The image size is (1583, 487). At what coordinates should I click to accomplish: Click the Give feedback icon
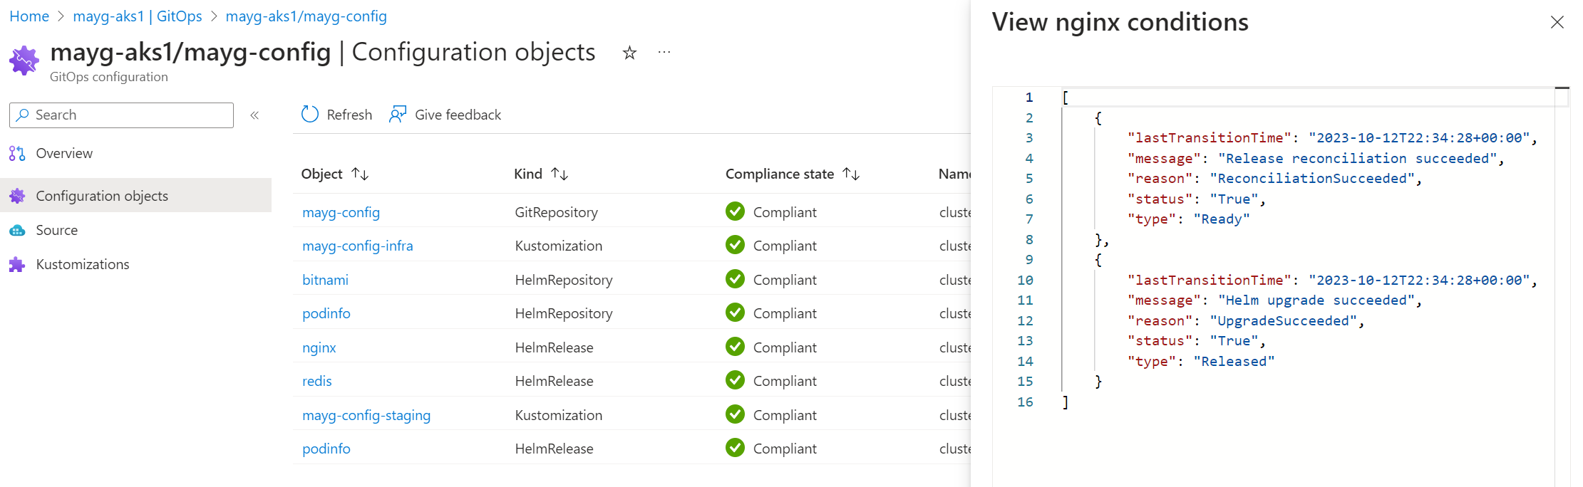[398, 115]
